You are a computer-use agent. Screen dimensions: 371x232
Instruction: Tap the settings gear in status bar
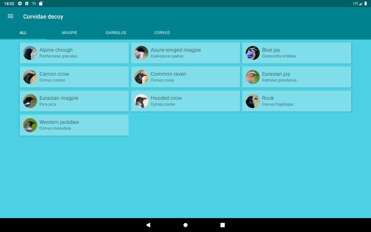pyautogui.click(x=20, y=4)
